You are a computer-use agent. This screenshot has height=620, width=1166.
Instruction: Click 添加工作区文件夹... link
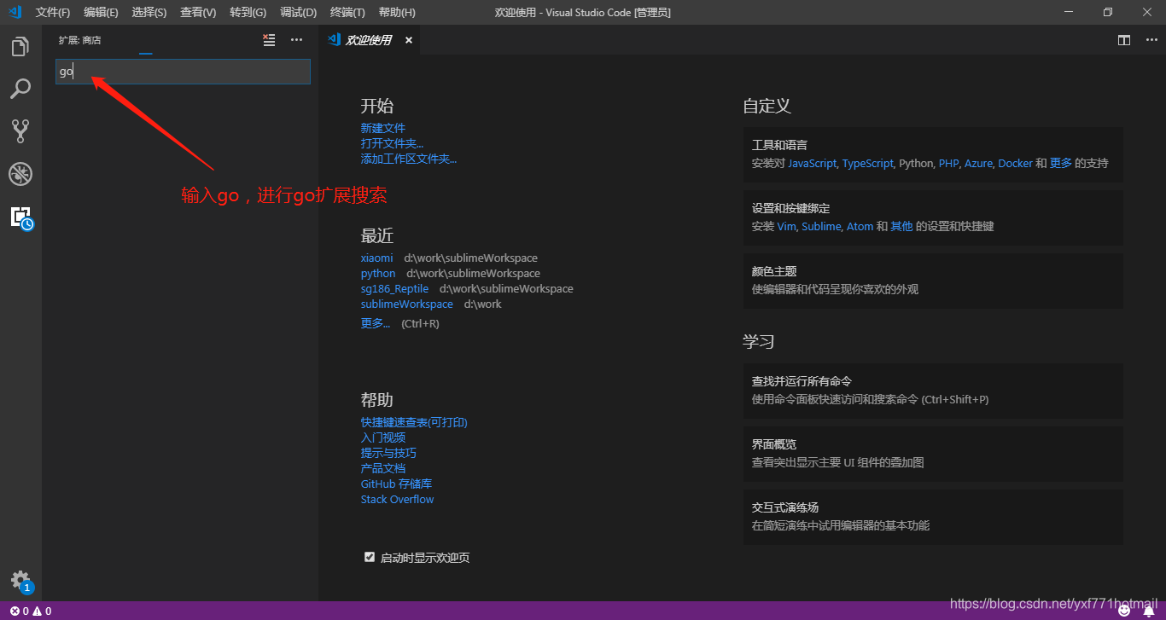[409, 159]
